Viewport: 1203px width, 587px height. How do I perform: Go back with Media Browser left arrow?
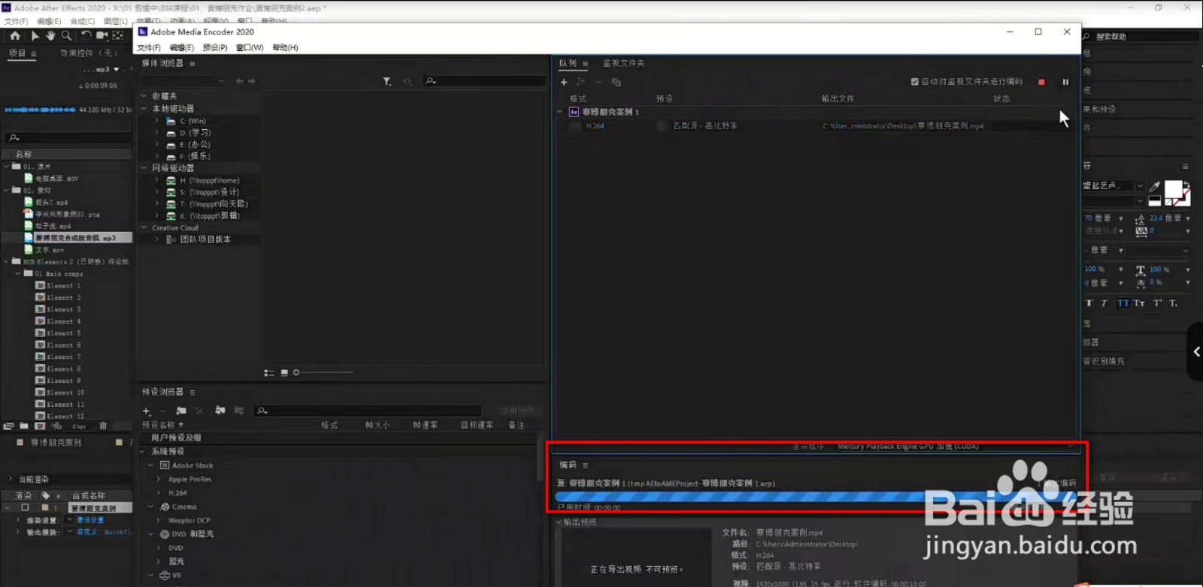coord(239,81)
